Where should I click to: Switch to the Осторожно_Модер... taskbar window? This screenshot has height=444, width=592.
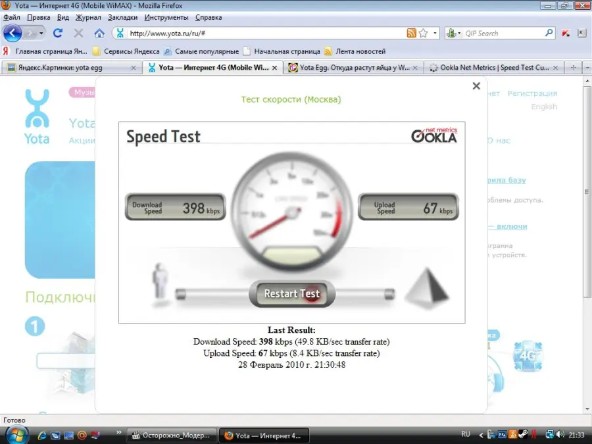(172, 435)
